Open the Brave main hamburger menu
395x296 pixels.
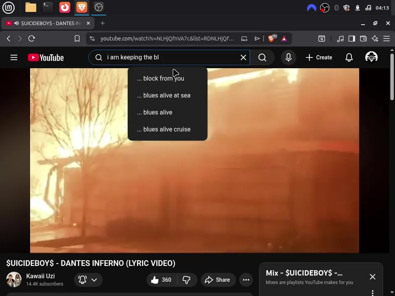(x=386, y=39)
